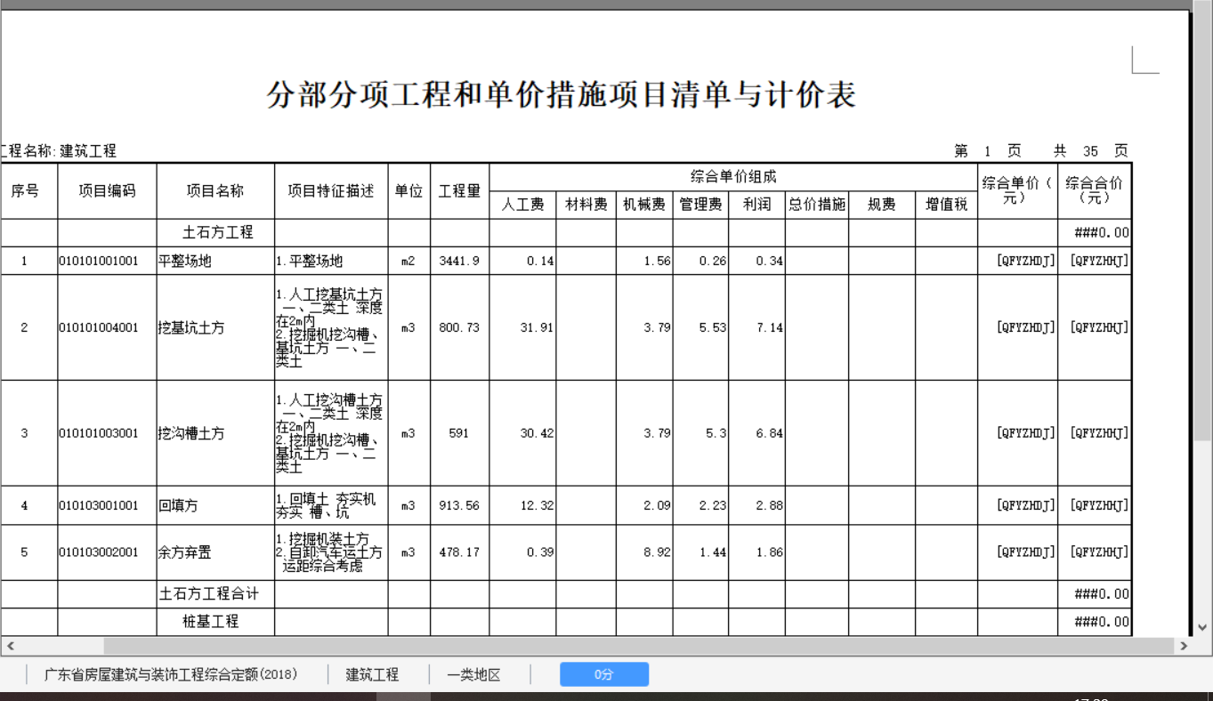This screenshot has width=1213, height=701.
Task: Click the 机械费 column header
Action: tap(644, 205)
